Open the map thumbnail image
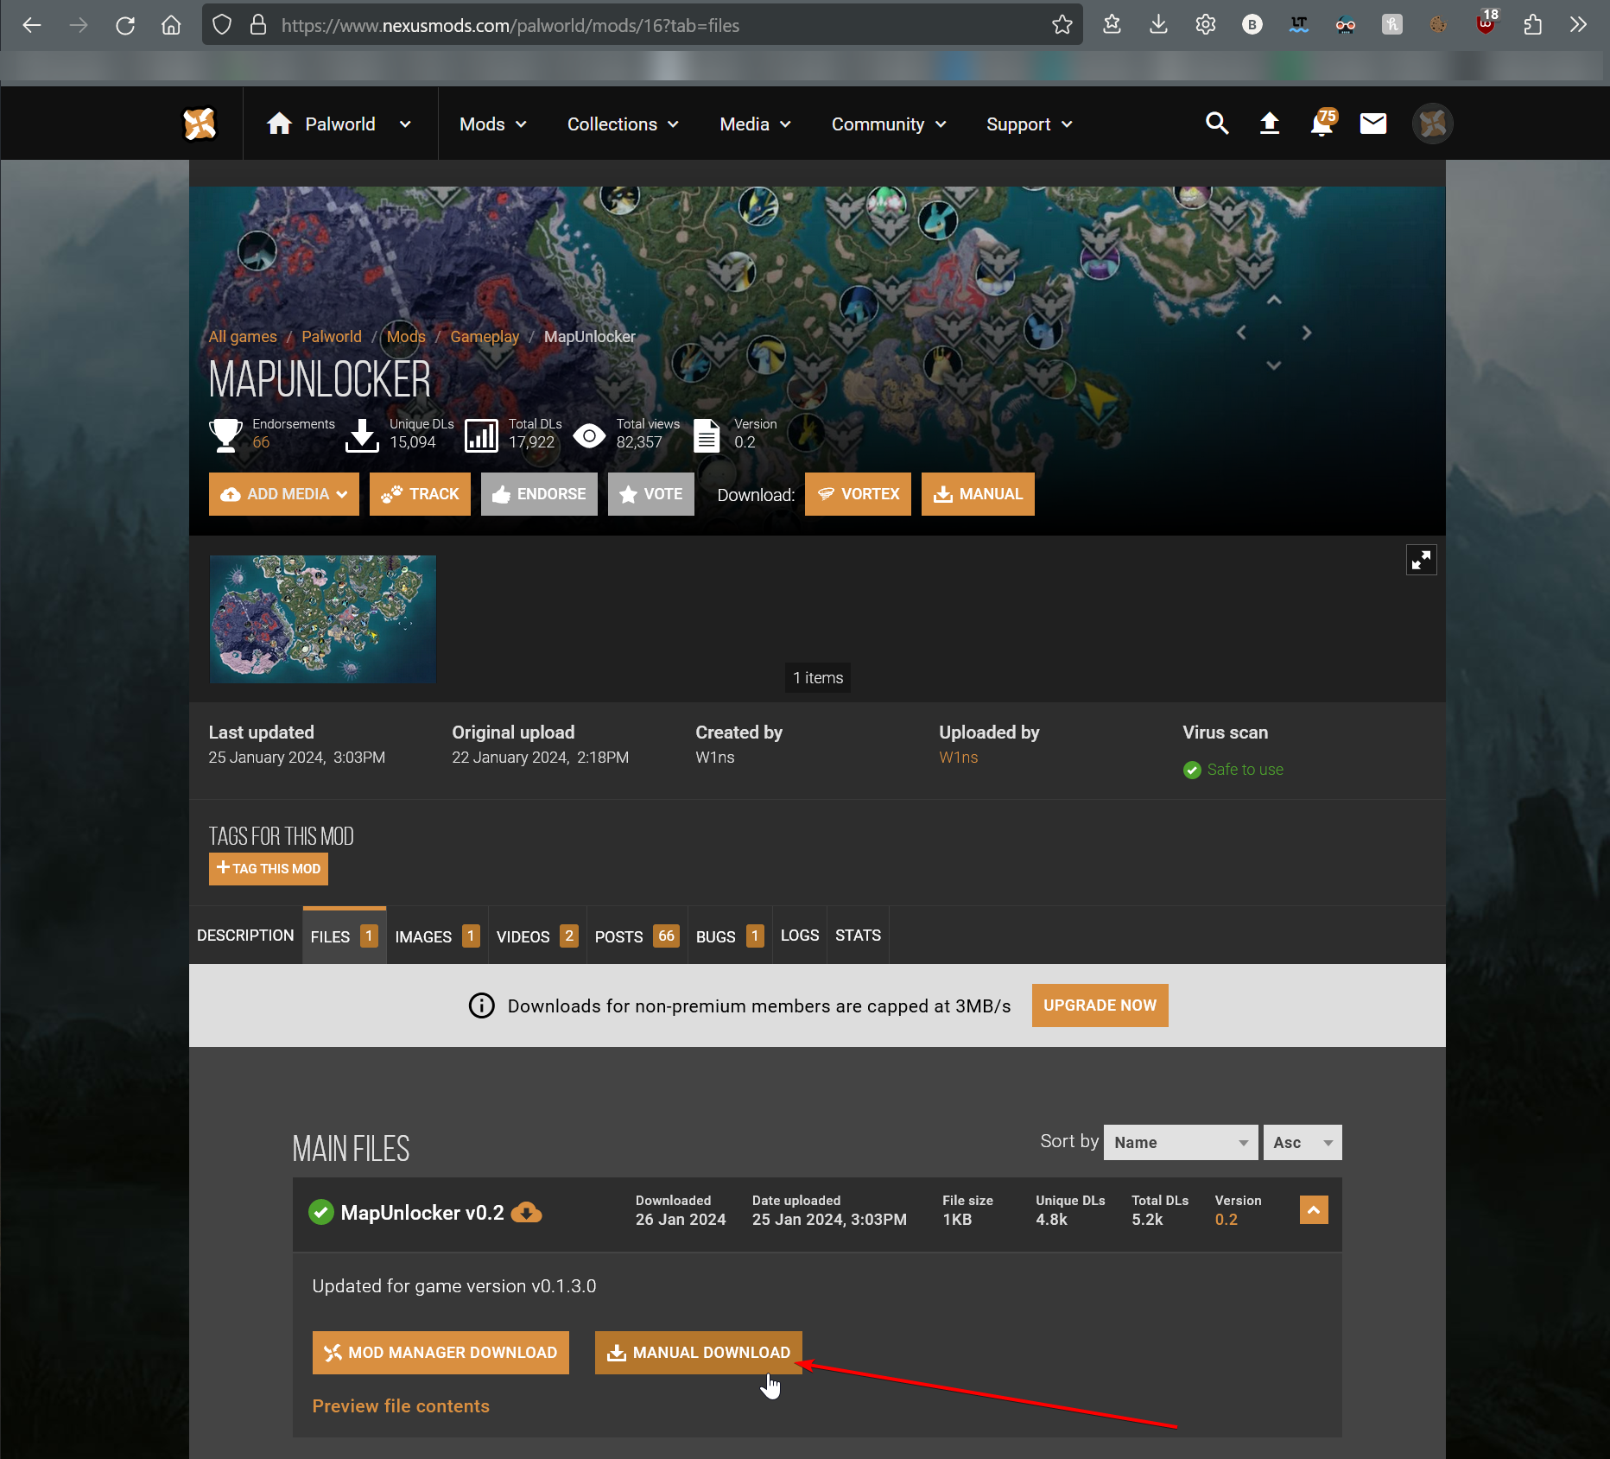This screenshot has height=1459, width=1610. click(x=323, y=619)
